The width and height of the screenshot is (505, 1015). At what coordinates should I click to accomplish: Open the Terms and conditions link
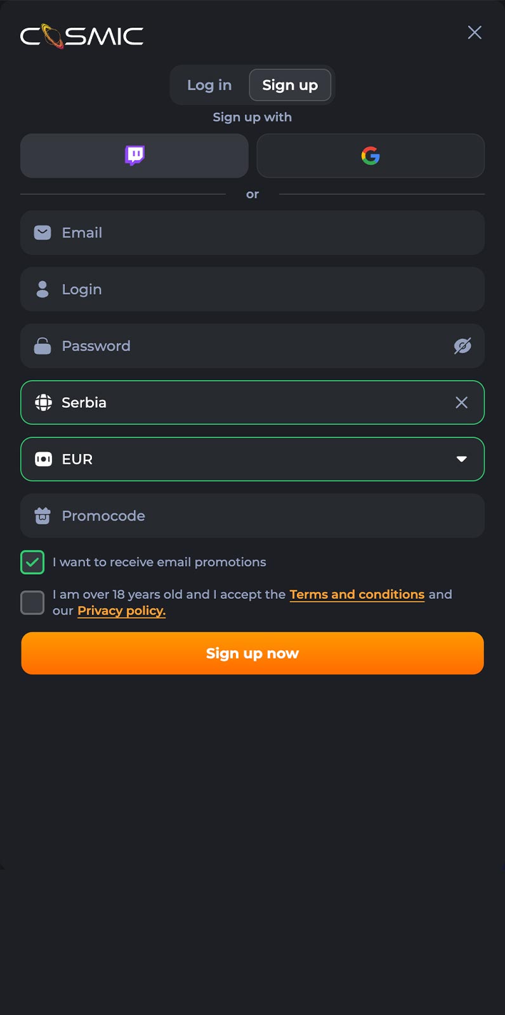[x=357, y=595]
